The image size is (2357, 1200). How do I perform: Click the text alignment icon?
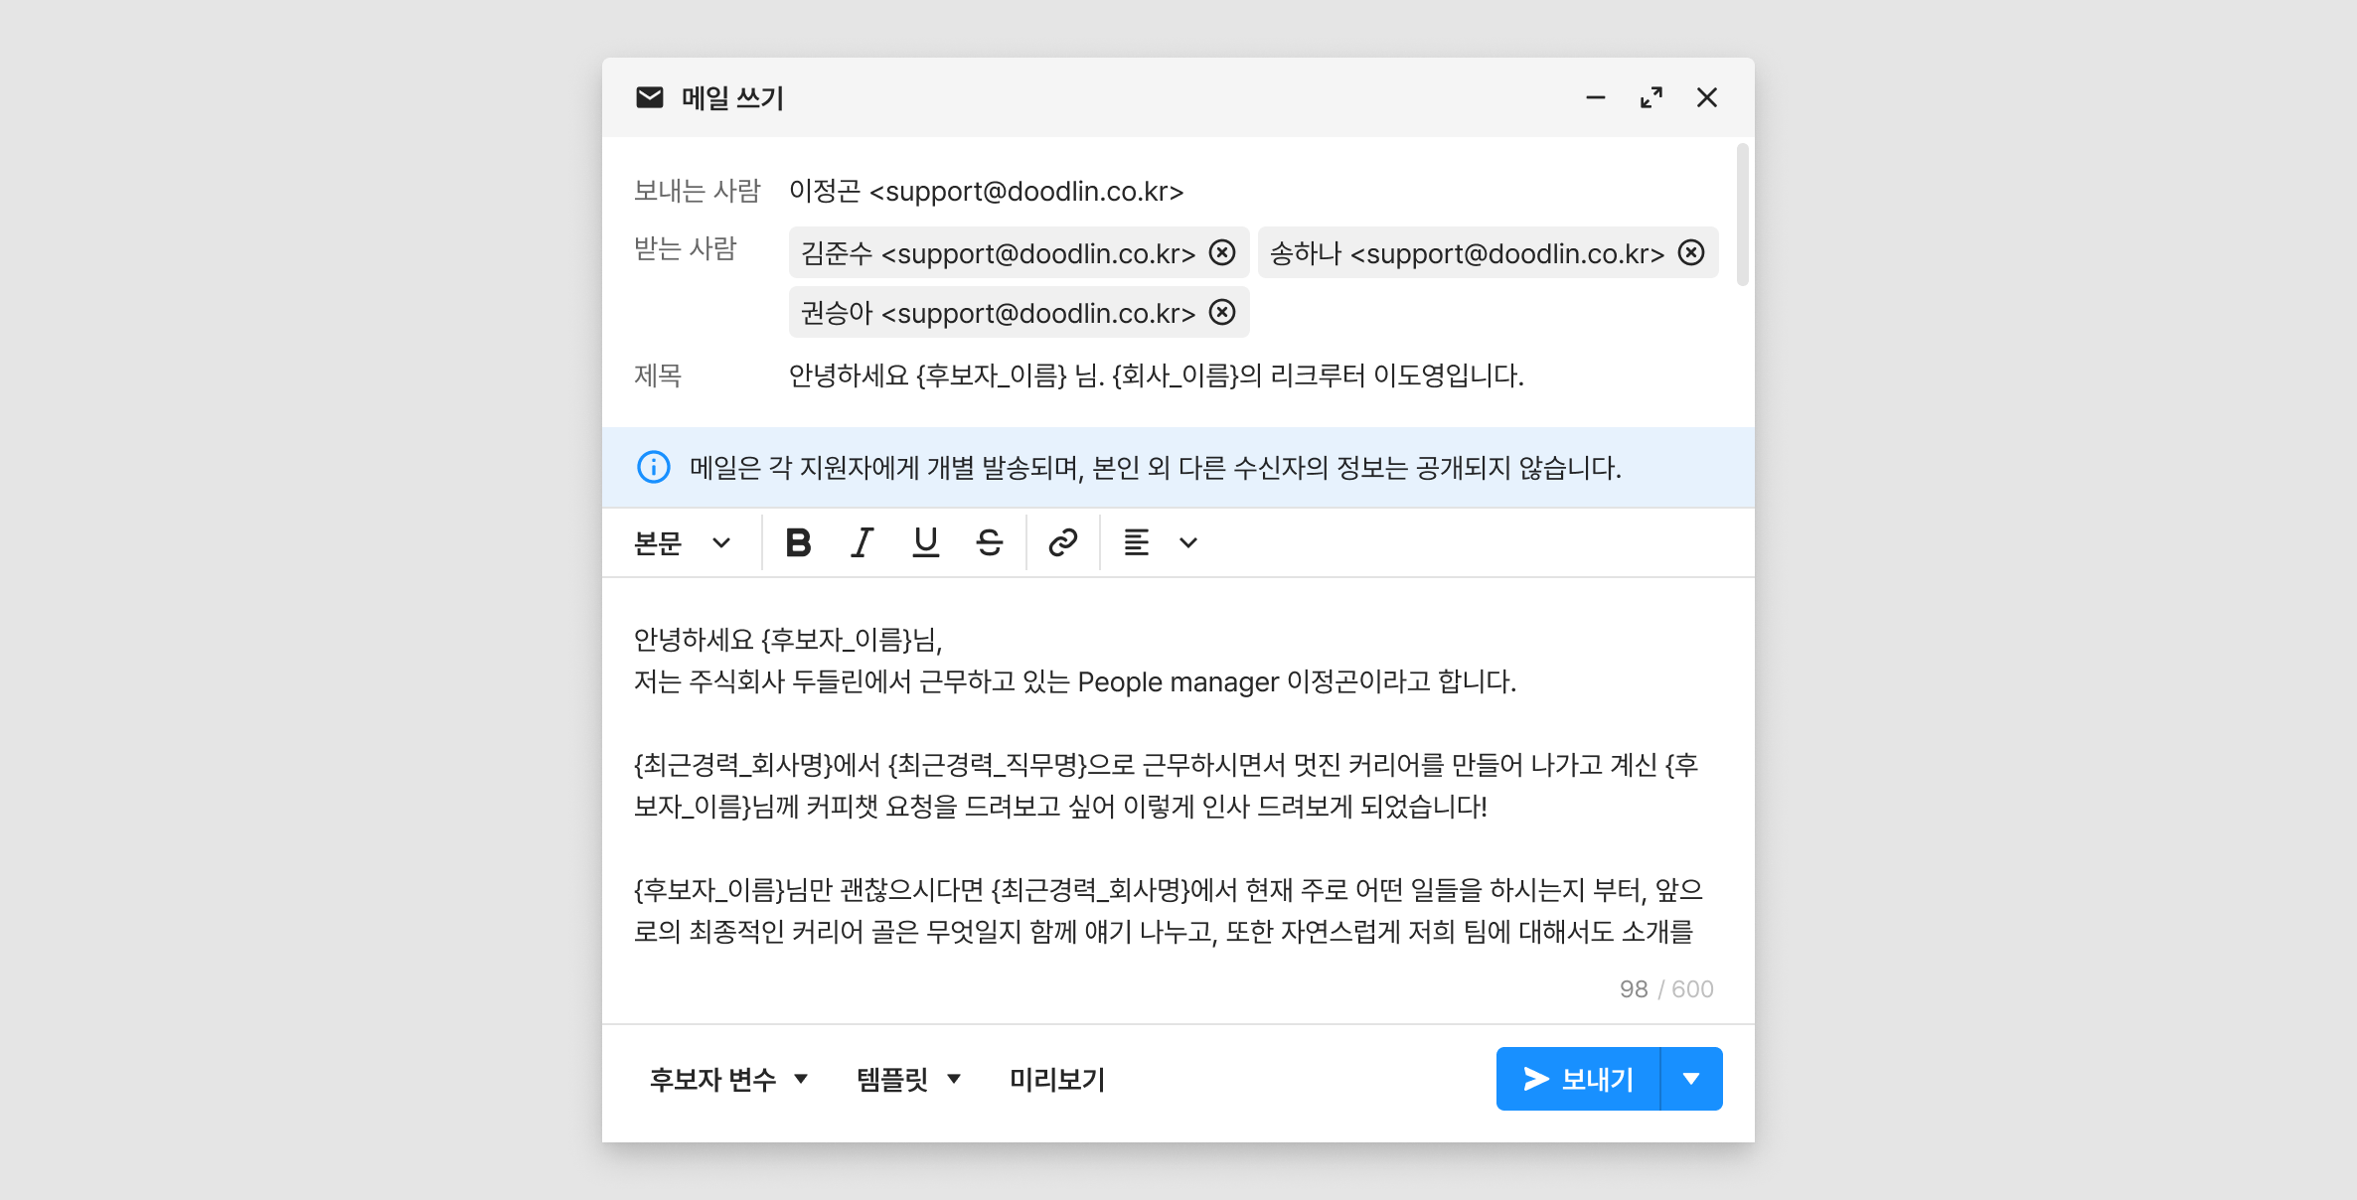tap(1136, 542)
